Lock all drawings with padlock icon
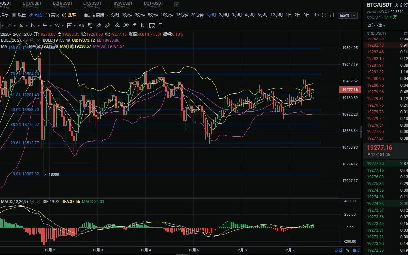This screenshot has height=255, width=408. pos(135,26)
